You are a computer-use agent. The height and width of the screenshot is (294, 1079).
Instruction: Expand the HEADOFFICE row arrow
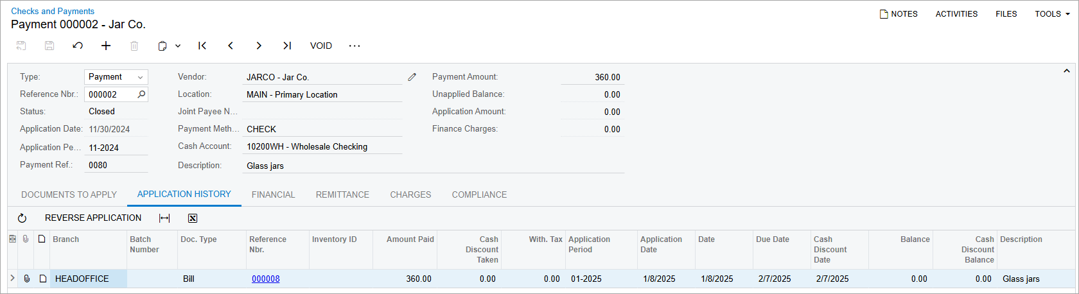[12, 279]
